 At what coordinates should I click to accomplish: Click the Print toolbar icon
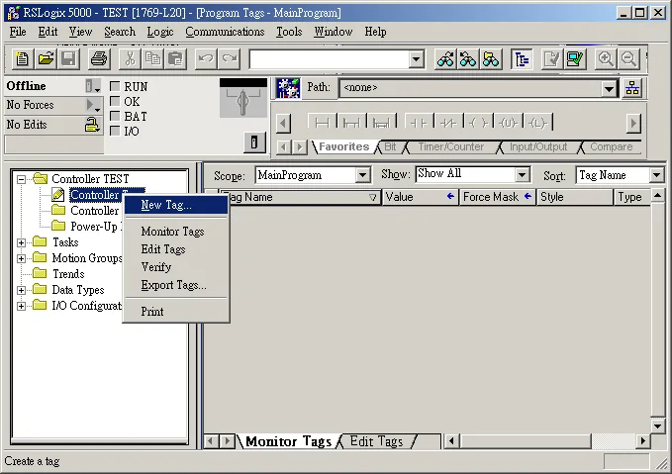click(99, 58)
